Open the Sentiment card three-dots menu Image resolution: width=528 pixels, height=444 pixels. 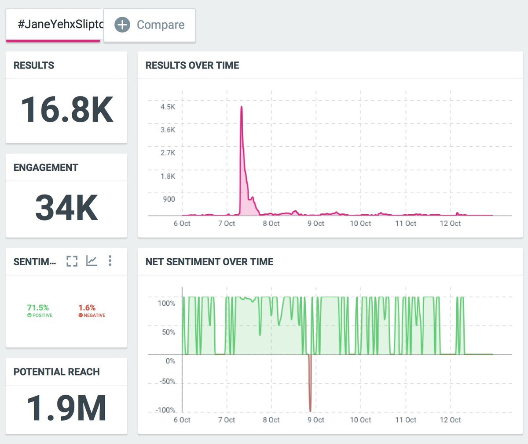[x=110, y=261]
